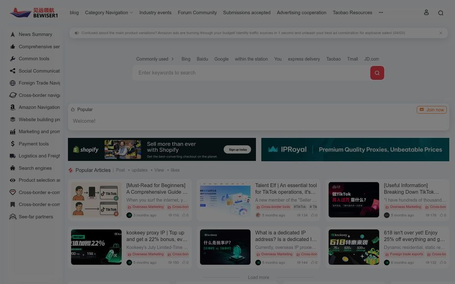455x284 pixels.
Task: Open the user account icon
Action: pos(426,12)
